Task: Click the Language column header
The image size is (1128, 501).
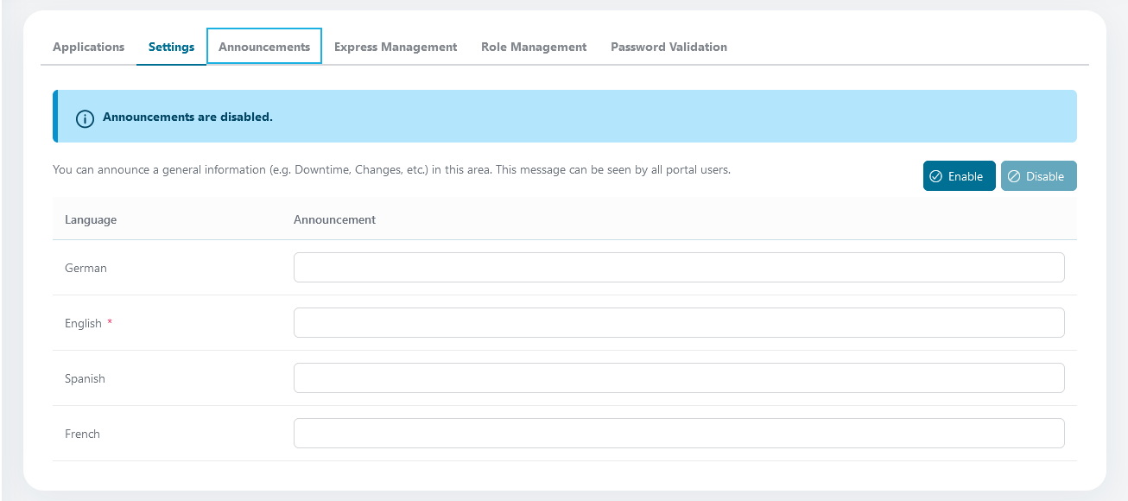Action: [91, 219]
